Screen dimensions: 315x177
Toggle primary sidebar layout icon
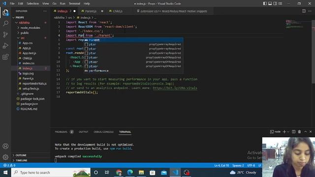[265, 3]
